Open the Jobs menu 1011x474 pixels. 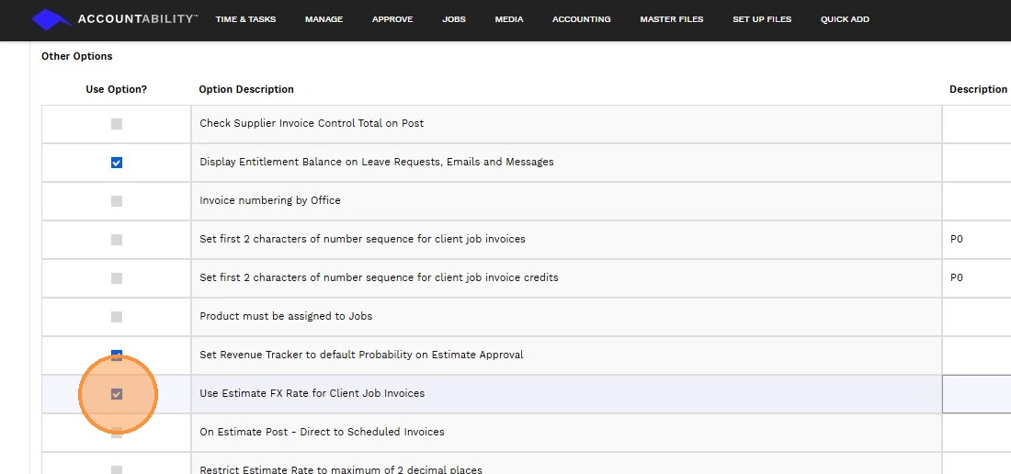[454, 19]
